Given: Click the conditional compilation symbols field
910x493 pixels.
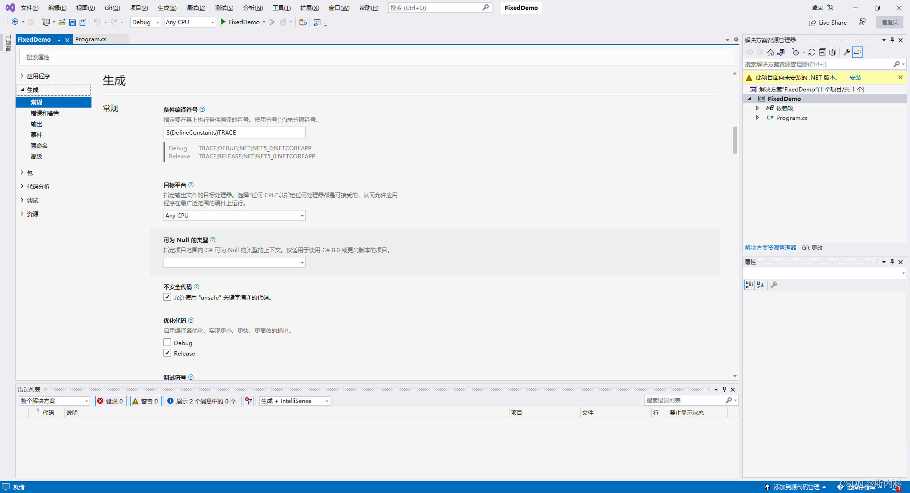Looking at the screenshot, I should [x=235, y=132].
